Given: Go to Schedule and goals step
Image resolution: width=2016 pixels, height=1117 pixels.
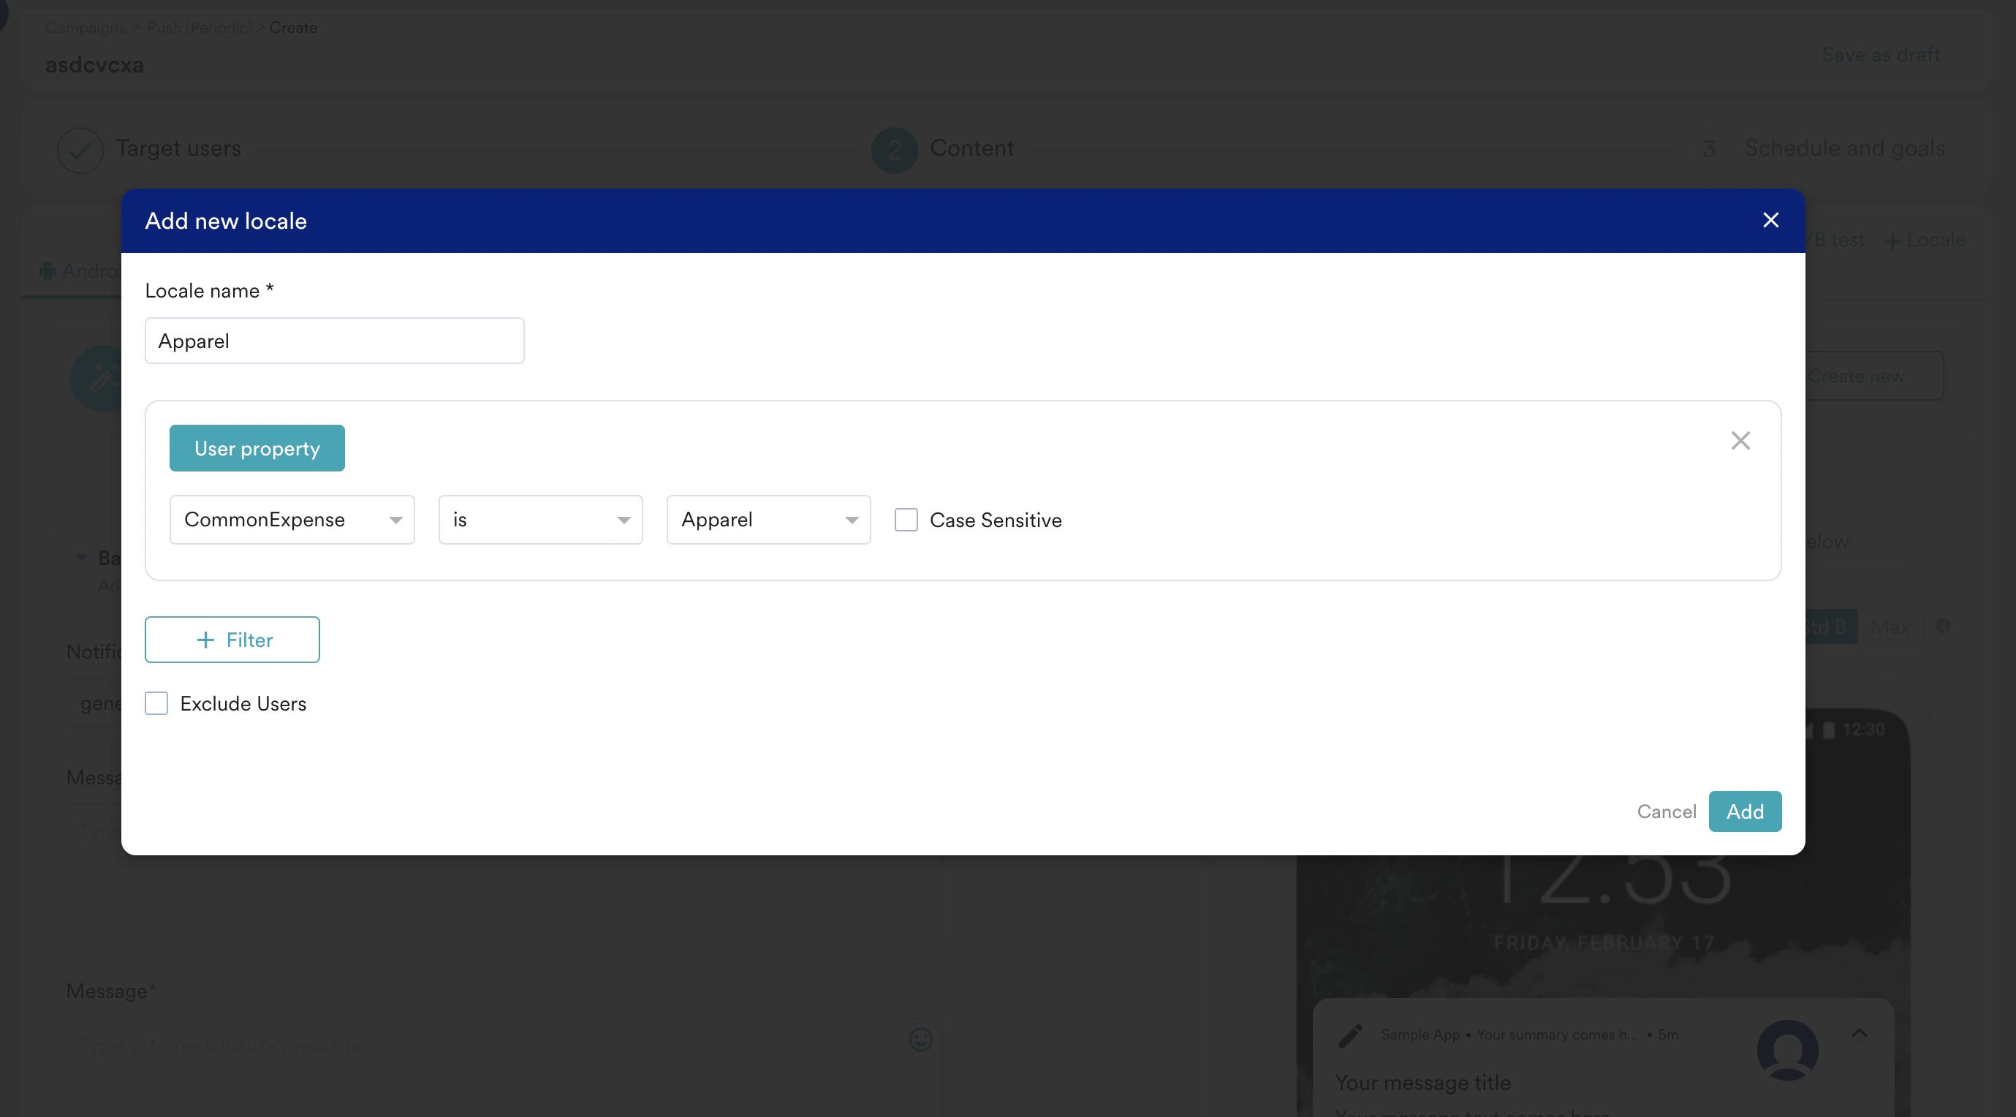Looking at the screenshot, I should pos(1843,148).
